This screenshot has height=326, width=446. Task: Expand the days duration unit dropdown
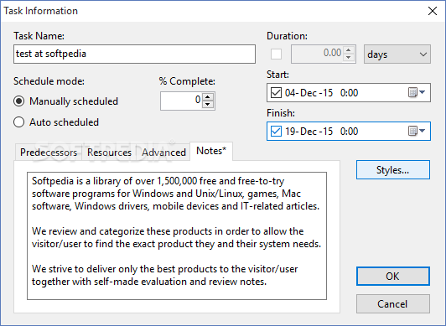pos(397,54)
